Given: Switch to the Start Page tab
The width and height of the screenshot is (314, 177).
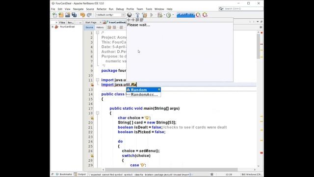Looking at the screenshot, I should [91, 23].
